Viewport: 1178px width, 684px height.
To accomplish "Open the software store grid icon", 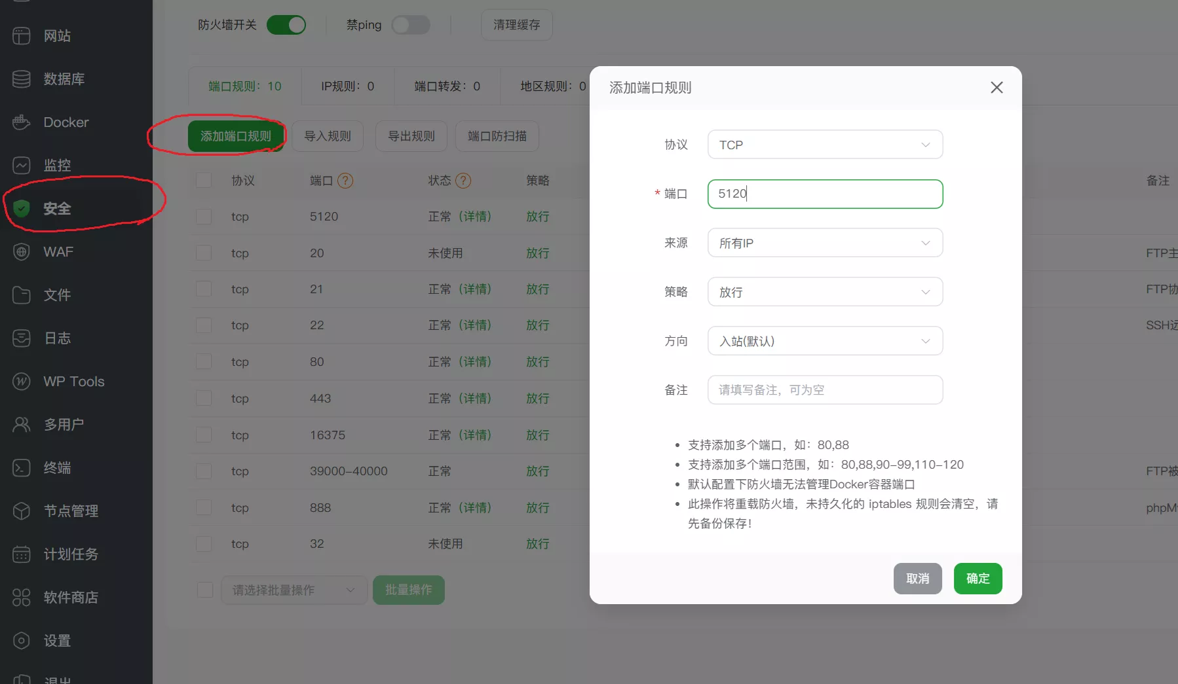I will (x=22, y=598).
